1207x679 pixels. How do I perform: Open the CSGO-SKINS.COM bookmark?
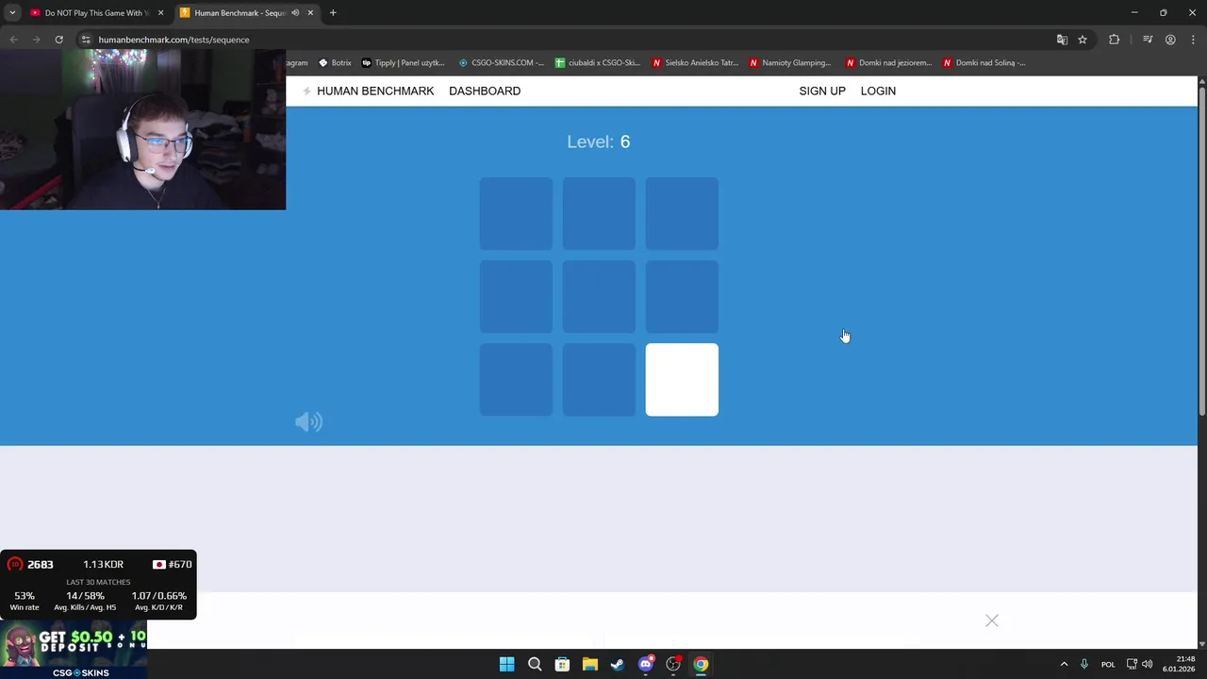(501, 63)
